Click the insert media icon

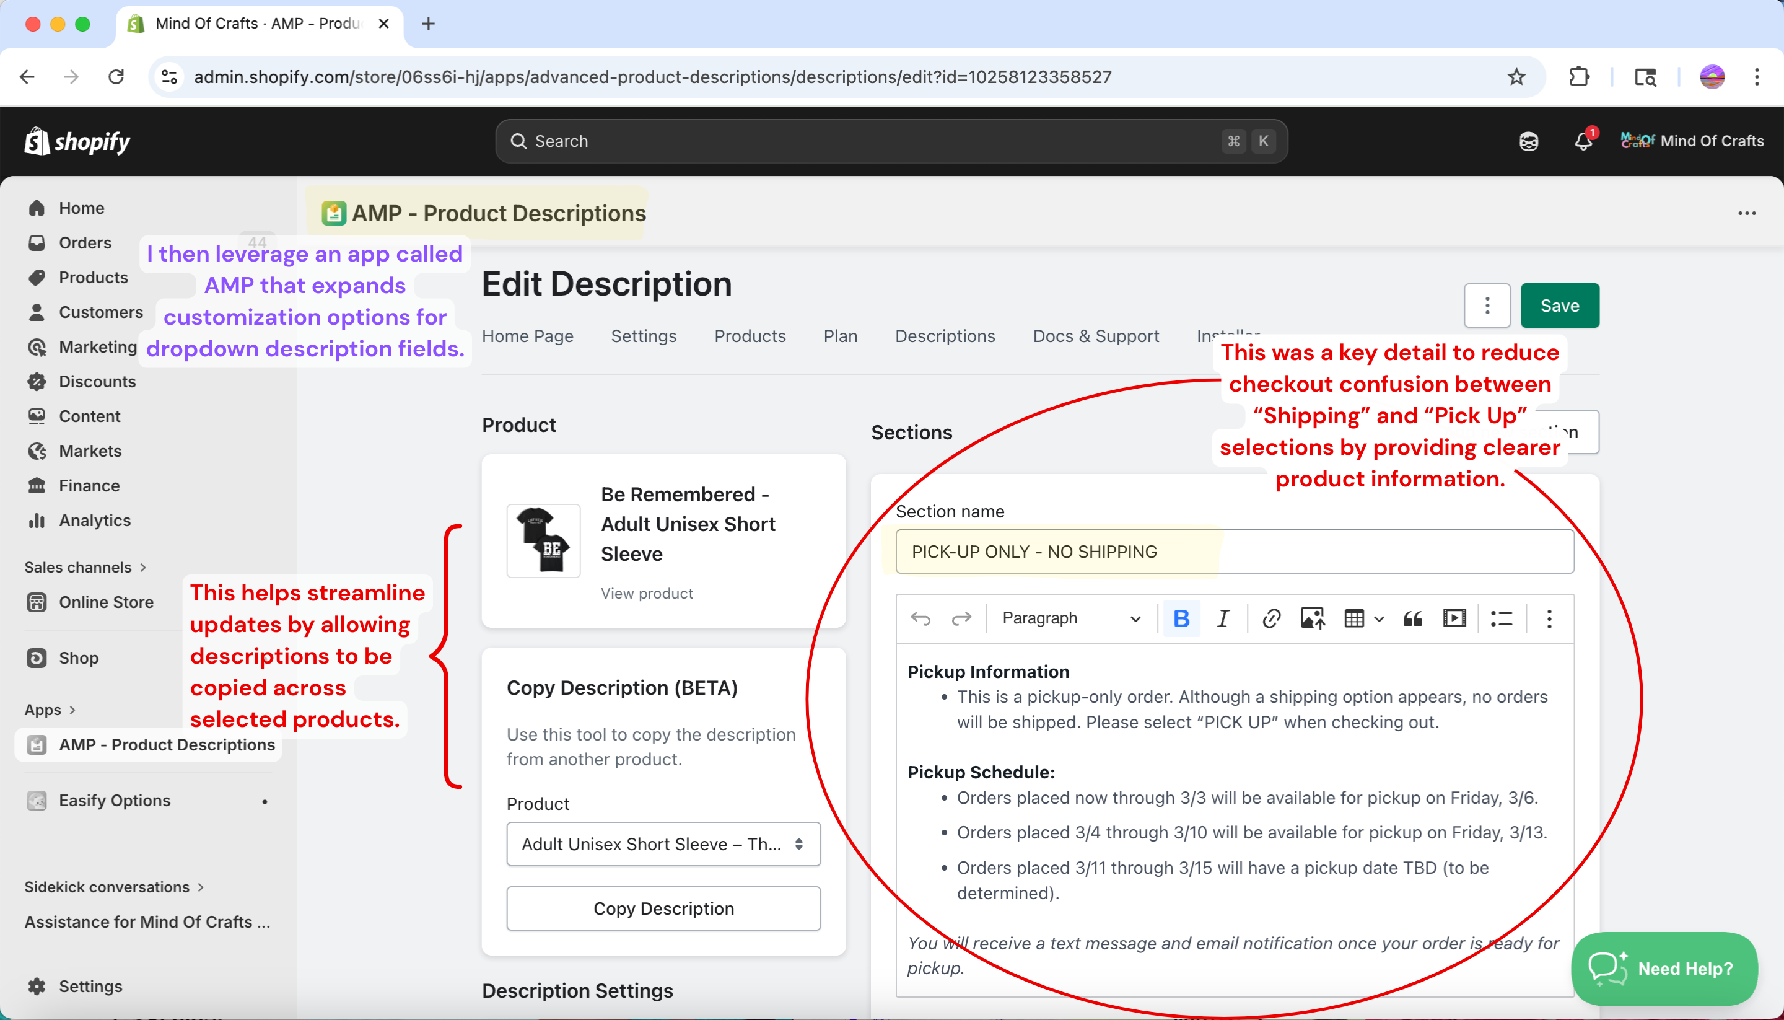1454,618
